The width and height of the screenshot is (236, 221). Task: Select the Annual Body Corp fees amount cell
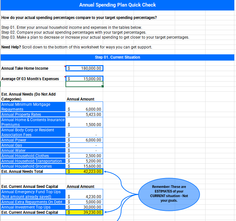pos(84,135)
